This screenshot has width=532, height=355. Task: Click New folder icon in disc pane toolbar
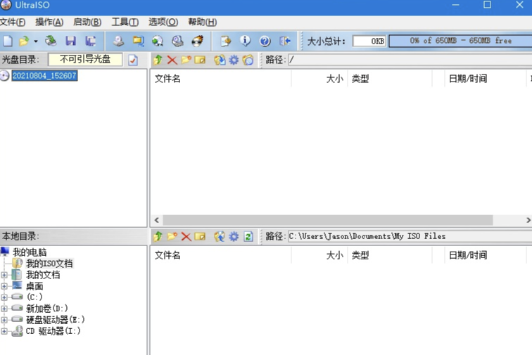(186, 60)
